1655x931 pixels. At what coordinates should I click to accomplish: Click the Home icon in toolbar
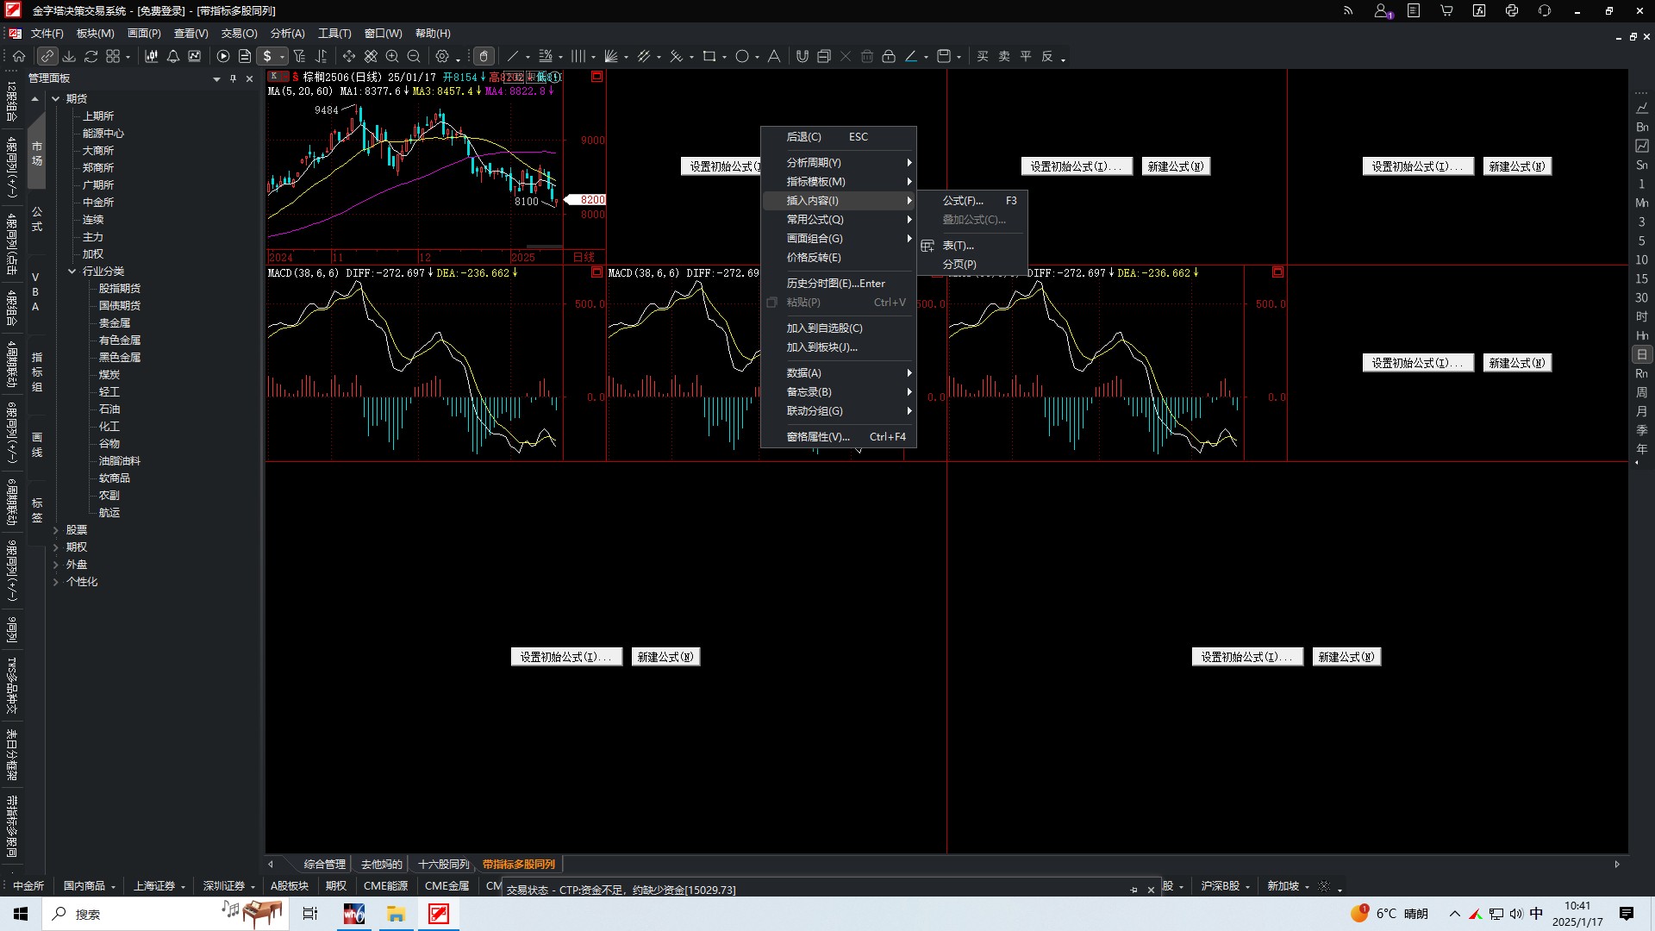19,56
